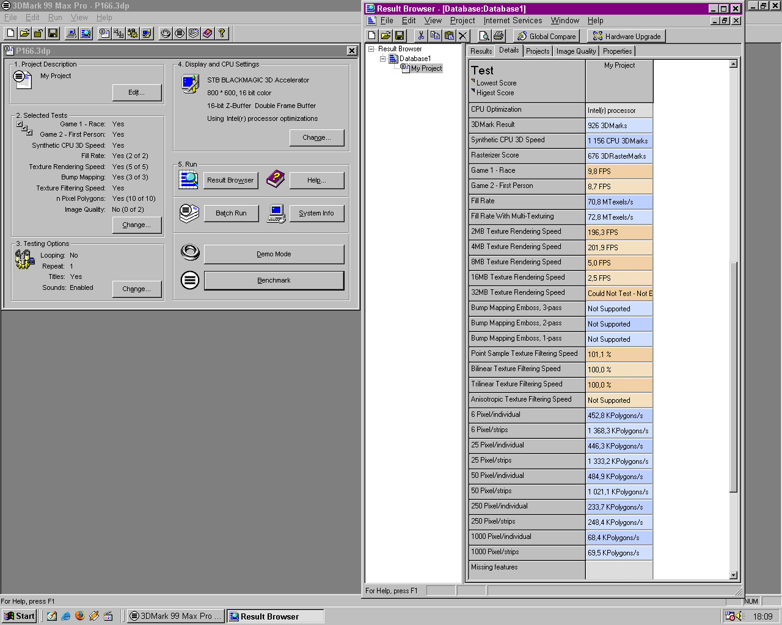Click Windows Start button

(20, 616)
